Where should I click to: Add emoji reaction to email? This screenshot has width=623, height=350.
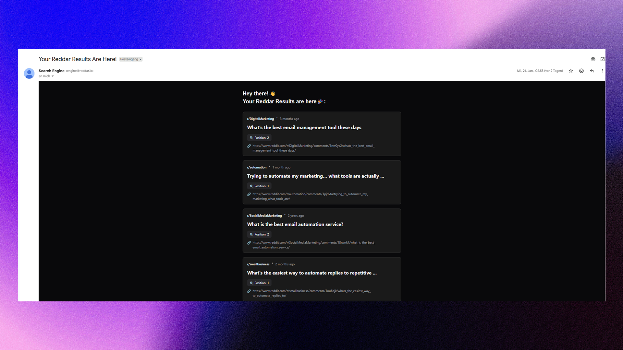pyautogui.click(x=581, y=71)
